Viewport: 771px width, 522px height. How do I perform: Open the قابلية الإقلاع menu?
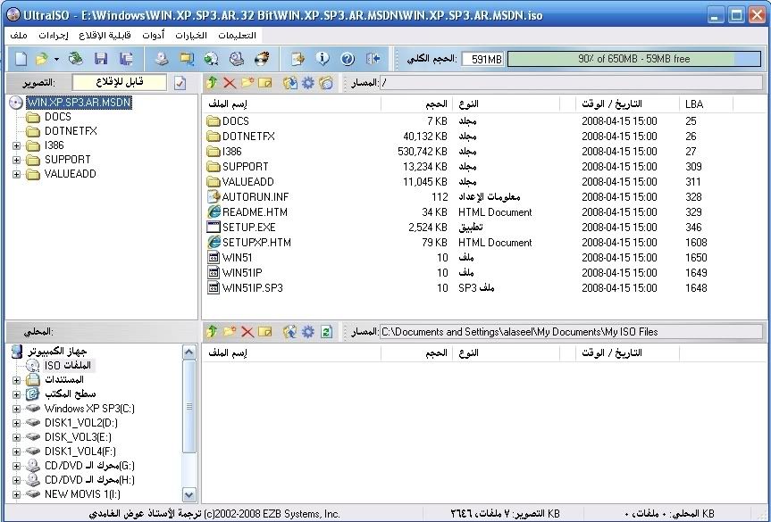tap(105, 36)
